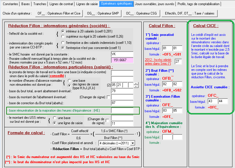Select the Lignes de saisie tab
This screenshot has height=168, width=235.
pyautogui.click(x=87, y=4)
